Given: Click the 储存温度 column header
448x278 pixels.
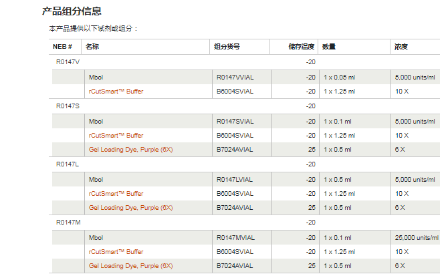Looking at the screenshot, I should 301,47.
